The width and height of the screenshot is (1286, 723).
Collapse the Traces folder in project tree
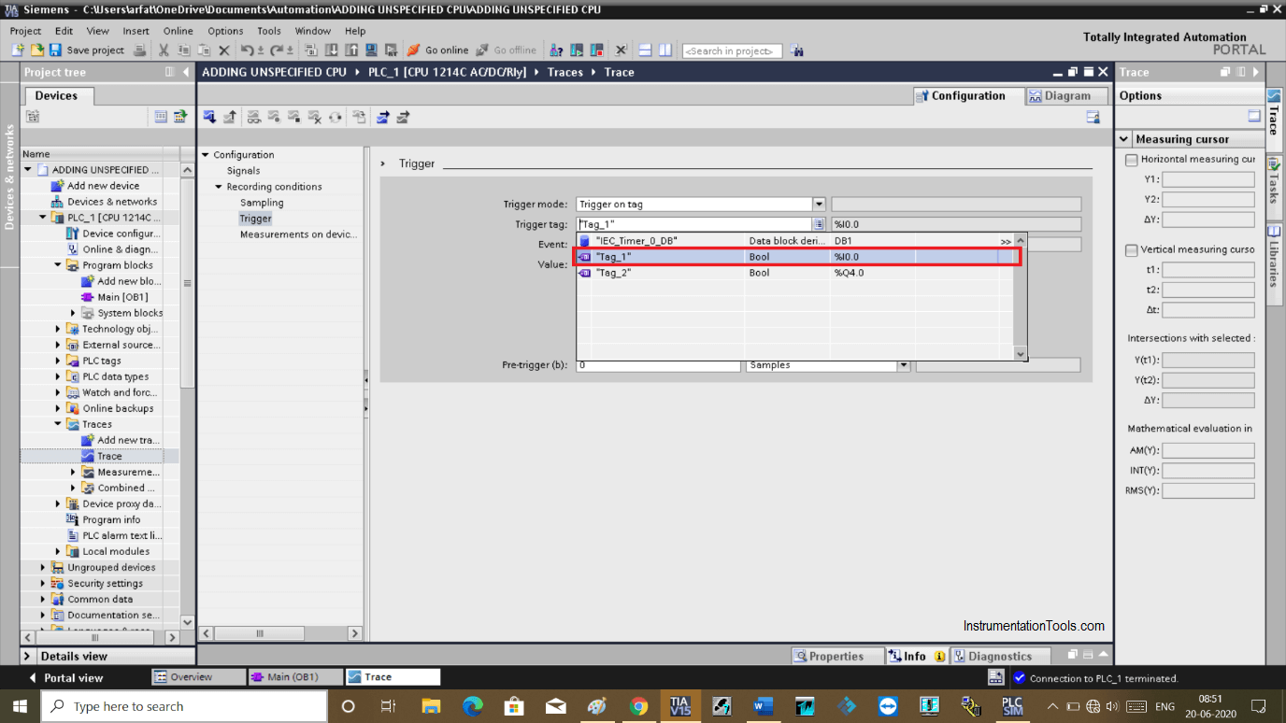point(58,424)
